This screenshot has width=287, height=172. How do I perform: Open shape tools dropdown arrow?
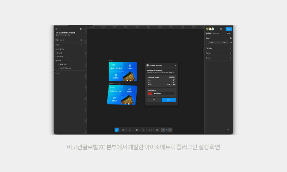[x=133, y=130]
